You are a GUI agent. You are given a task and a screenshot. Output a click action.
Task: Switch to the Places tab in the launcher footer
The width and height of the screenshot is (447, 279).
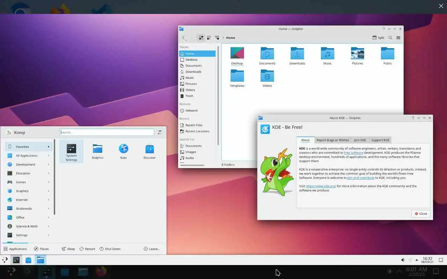click(x=41, y=249)
